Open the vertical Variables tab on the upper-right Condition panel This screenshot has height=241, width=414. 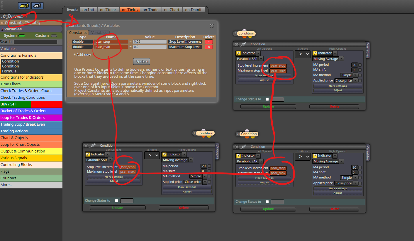(x=368, y=50)
